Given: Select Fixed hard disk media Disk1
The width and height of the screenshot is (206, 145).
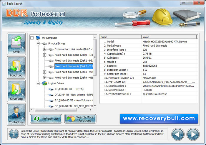Looking at the screenshot, I should [x=74, y=61].
